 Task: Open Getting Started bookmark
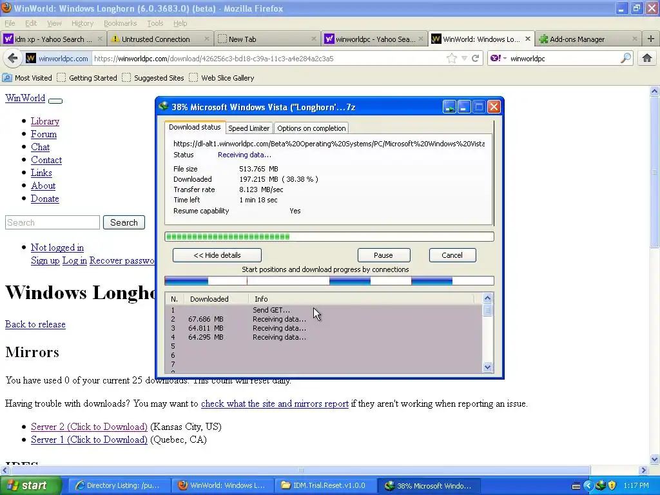pyautogui.click(x=87, y=77)
